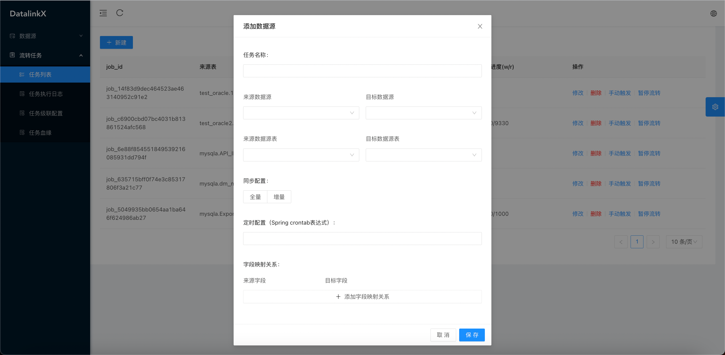Screen dimensions: 725x355
Task: Select 全量 sync mode
Action: (255, 197)
